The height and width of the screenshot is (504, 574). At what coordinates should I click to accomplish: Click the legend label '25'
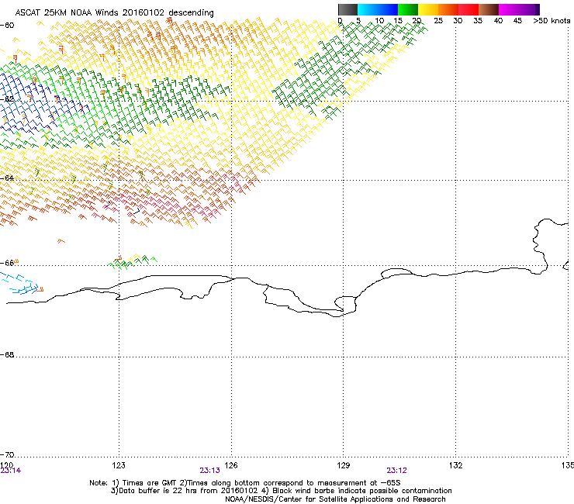(438, 21)
